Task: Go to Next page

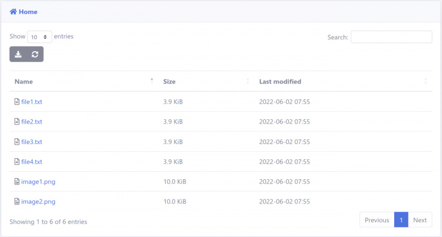Action: point(420,220)
